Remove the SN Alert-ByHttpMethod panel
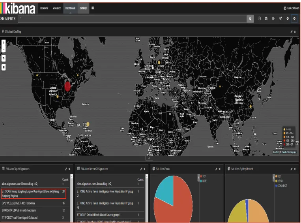 point(295,169)
